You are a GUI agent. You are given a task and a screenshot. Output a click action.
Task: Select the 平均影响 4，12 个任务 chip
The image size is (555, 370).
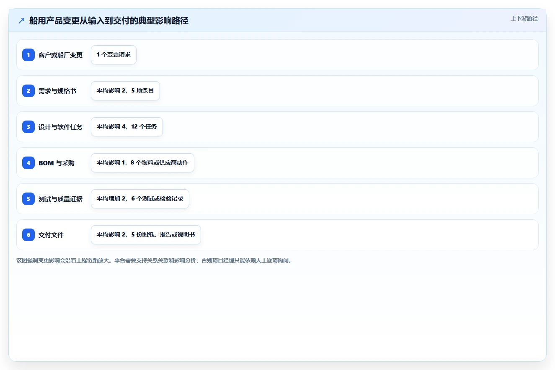[127, 127]
